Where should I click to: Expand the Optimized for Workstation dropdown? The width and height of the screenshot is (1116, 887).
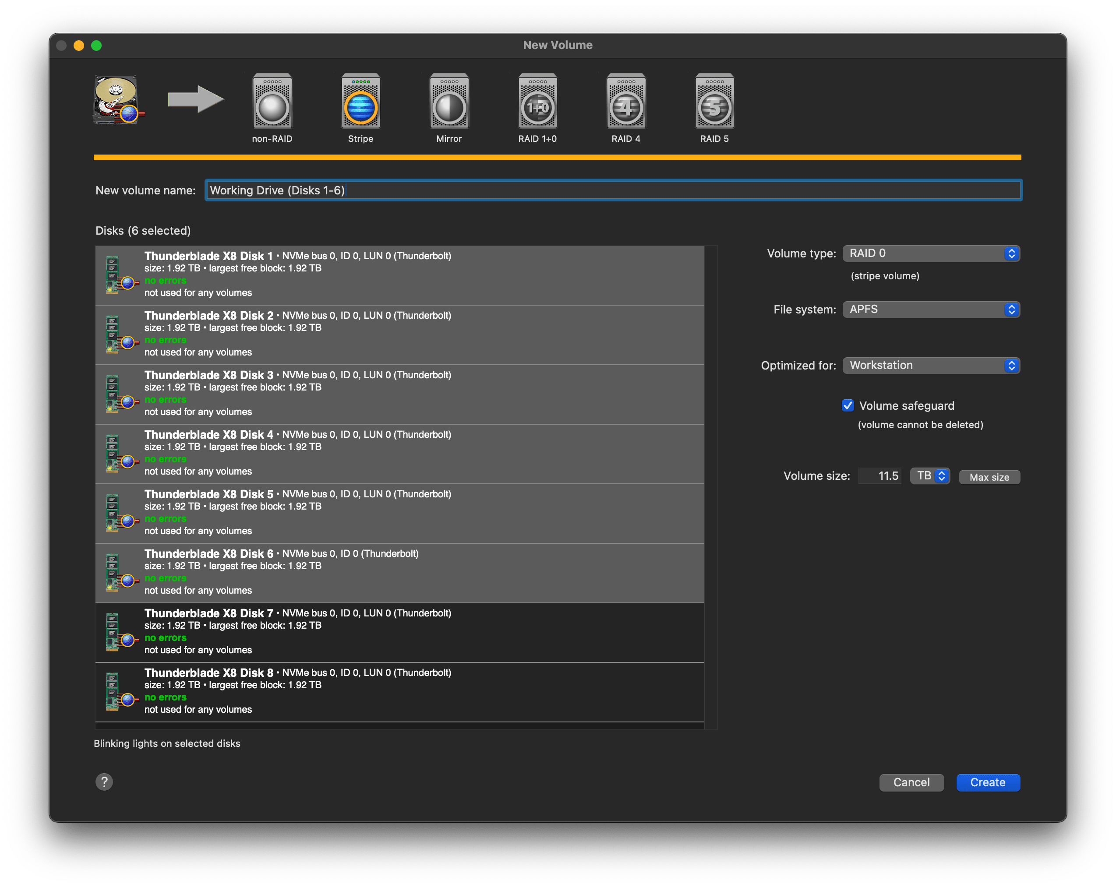click(x=931, y=366)
